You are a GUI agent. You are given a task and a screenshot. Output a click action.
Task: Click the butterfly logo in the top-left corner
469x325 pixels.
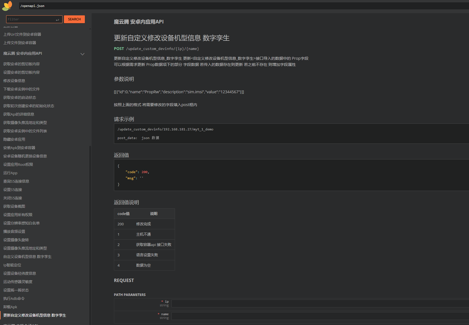pyautogui.click(x=7, y=6)
